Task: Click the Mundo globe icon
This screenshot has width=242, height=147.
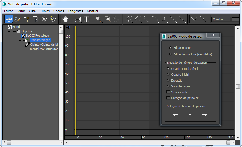Action: 10,27
